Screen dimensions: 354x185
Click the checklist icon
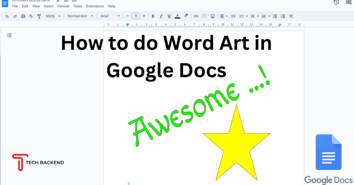pos(242,16)
